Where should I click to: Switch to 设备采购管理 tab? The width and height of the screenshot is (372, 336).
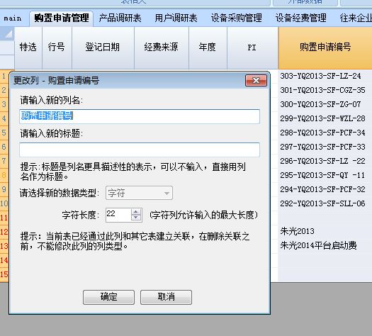point(236,18)
